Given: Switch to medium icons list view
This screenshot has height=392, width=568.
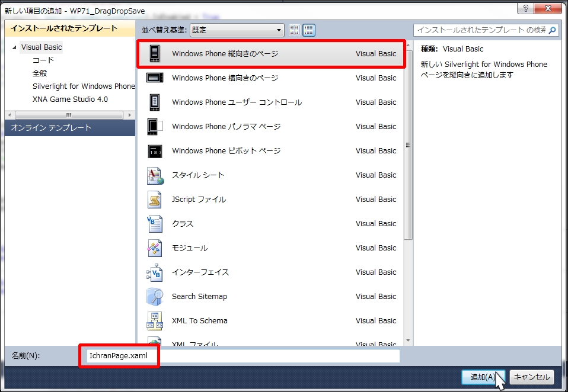Looking at the screenshot, I should [x=309, y=30].
